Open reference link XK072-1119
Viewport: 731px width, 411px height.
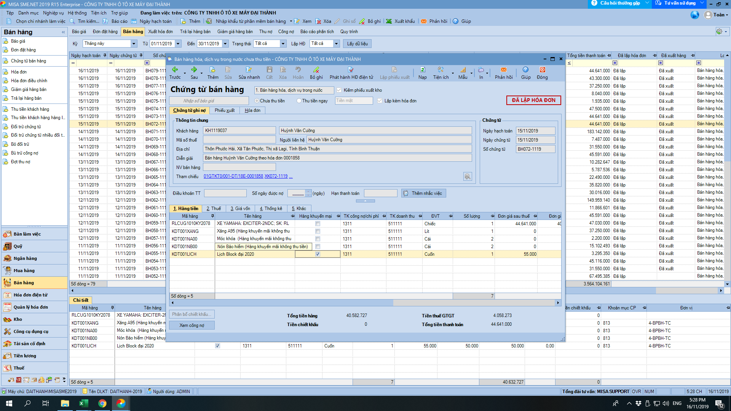(x=276, y=176)
